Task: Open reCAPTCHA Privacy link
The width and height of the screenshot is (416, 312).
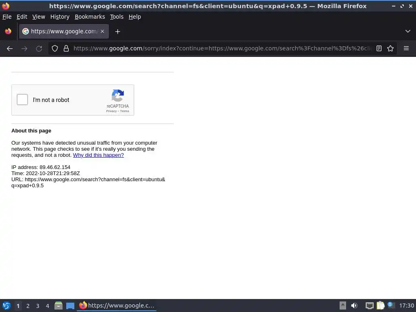Action: point(111,111)
